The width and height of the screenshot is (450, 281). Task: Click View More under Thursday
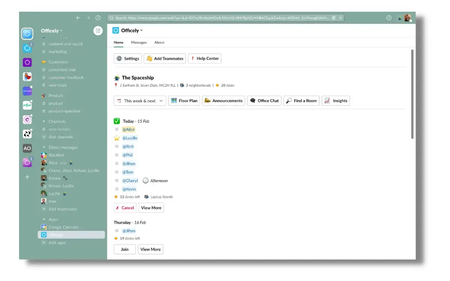tap(151, 249)
